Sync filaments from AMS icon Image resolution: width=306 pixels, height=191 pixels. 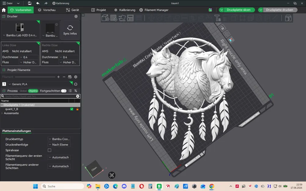[x=70, y=77]
